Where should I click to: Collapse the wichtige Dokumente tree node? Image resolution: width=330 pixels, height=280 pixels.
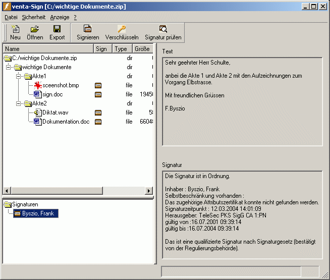tap(9, 67)
